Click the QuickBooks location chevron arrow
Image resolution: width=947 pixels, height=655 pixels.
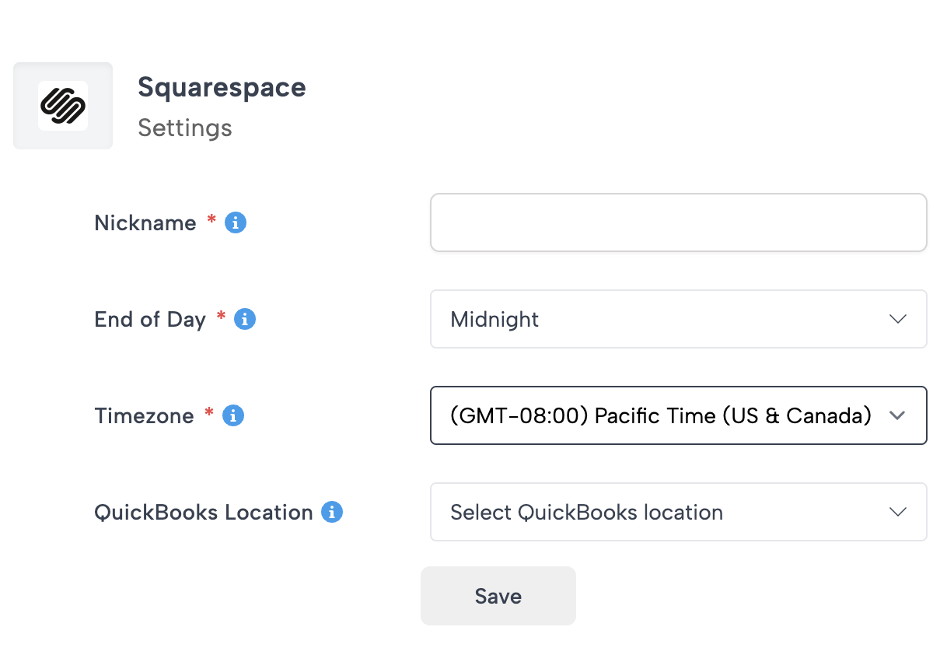(x=898, y=513)
